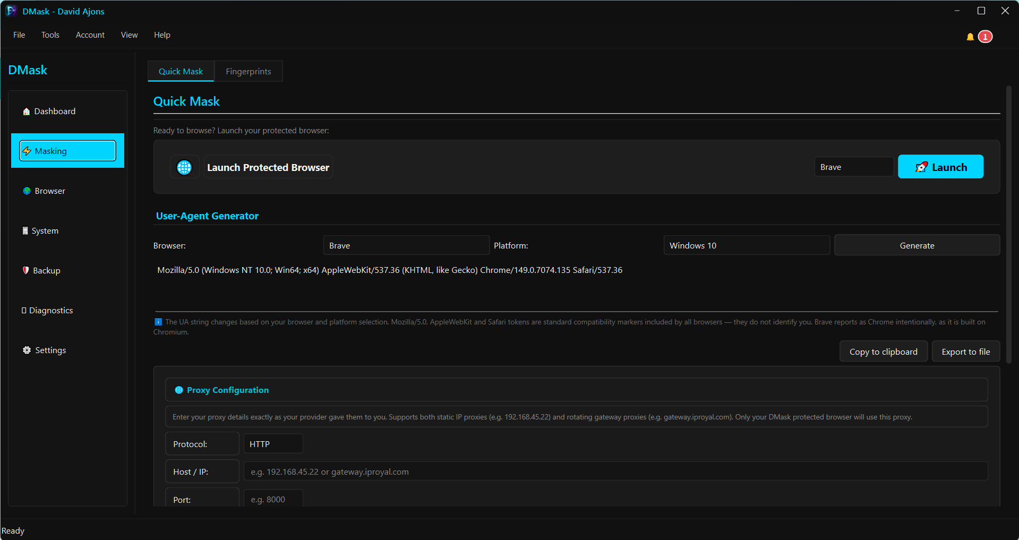
Task: Open the Backup sidebar label
Action: tap(47, 271)
